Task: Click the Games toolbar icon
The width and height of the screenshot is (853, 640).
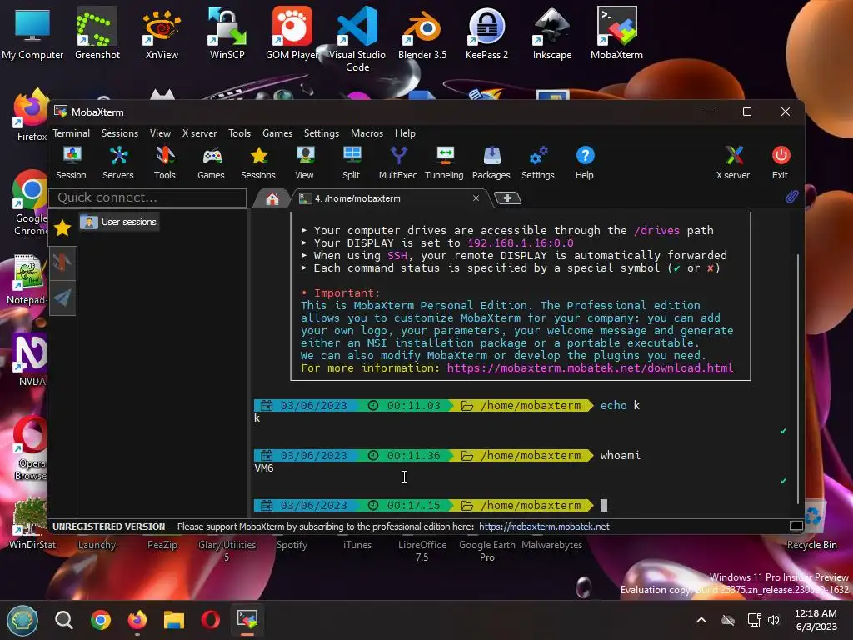Action: point(211,162)
